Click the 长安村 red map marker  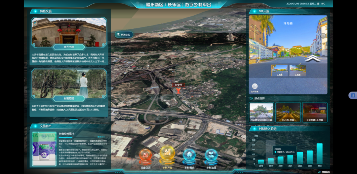click(x=178, y=90)
